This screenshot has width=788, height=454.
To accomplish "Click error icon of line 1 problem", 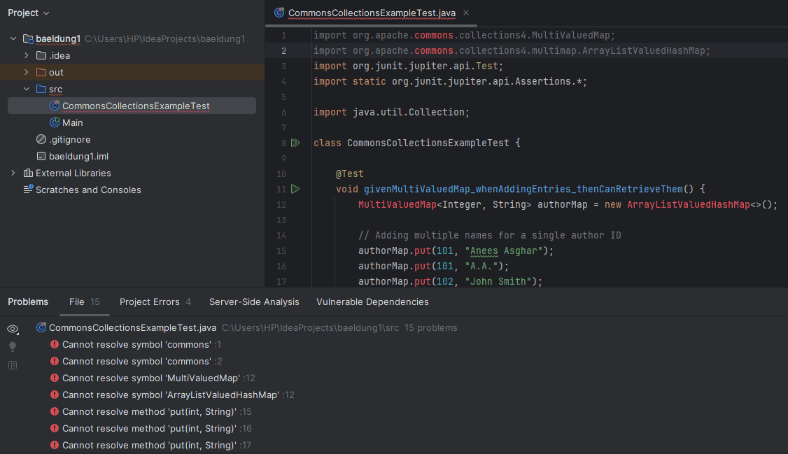I will click(x=55, y=344).
